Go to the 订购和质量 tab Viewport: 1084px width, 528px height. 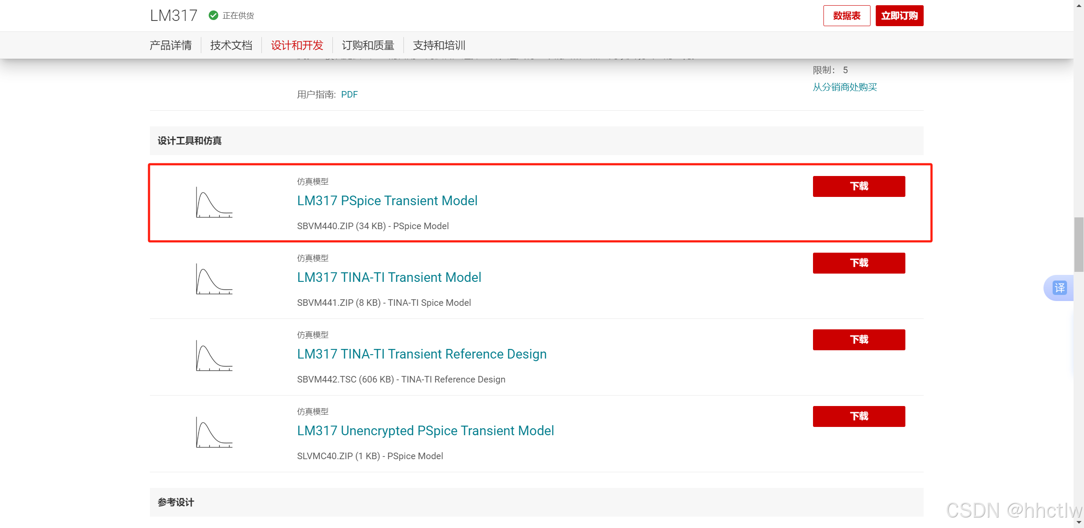[368, 45]
